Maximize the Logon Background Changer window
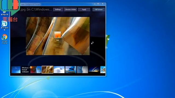 98,4
